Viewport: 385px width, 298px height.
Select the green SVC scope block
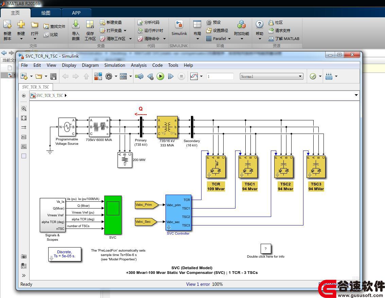tap(113, 215)
